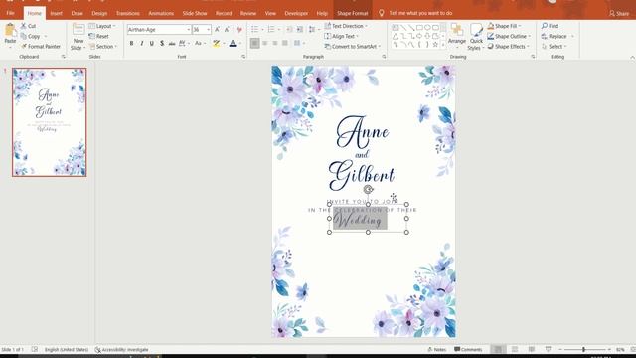Screen dimensions: 636x358
Task: Apply the font color
Action: (233, 43)
